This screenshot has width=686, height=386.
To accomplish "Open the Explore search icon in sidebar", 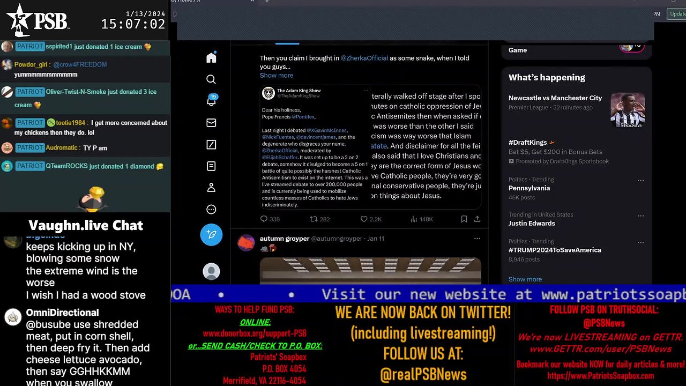I will tap(211, 79).
